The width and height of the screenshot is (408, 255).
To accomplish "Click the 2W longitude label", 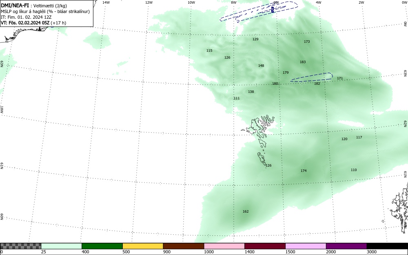I will pos(361,2).
